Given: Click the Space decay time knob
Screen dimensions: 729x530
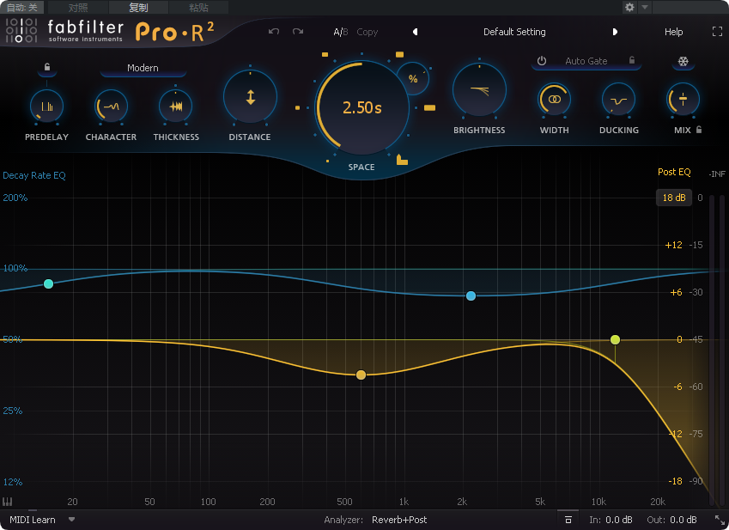Looking at the screenshot, I should coord(362,108).
